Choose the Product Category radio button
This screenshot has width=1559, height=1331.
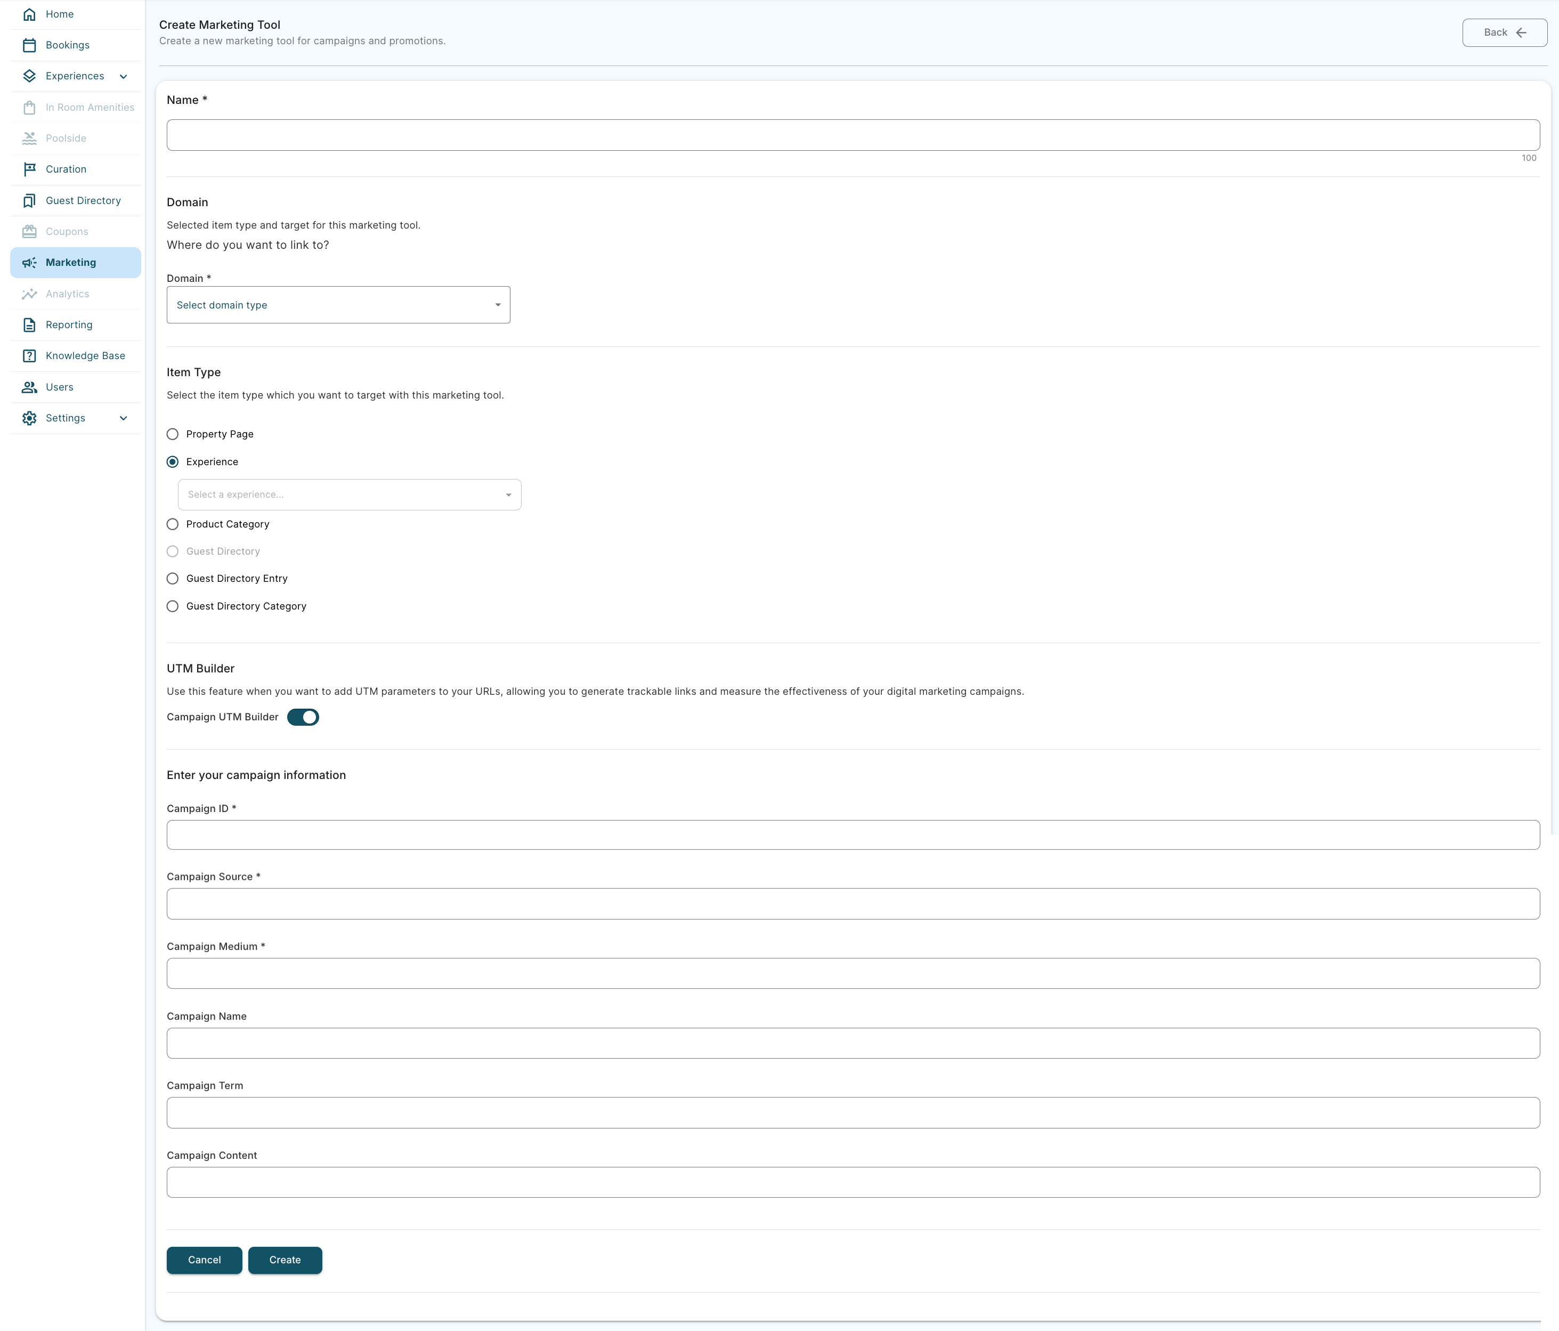(x=172, y=524)
